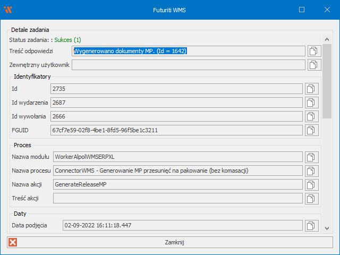
Task: Click the Data podjęcia field
Action: pos(182,226)
